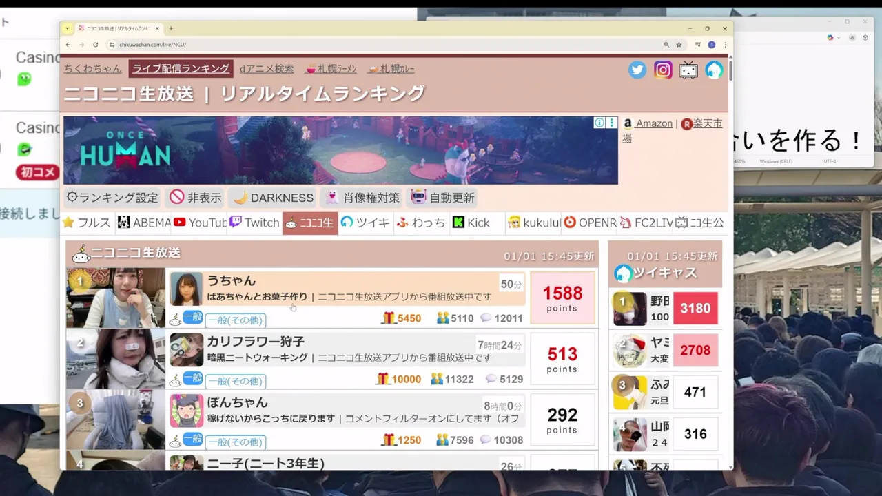
Task: Open the Niconico TV icon link
Action: 688,70
